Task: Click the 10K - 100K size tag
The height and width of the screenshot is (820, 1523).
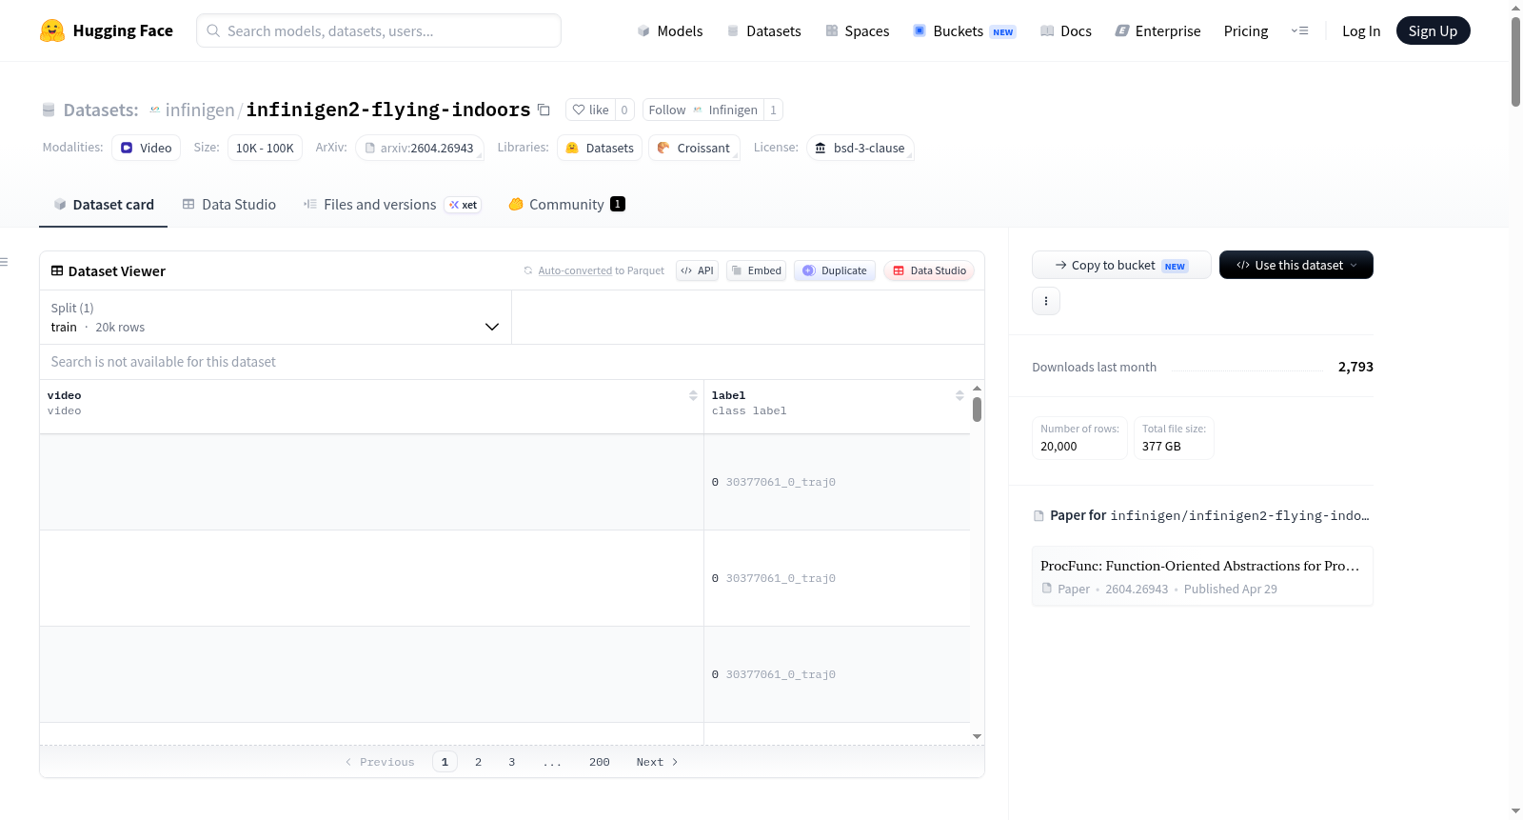Action: pyautogui.click(x=265, y=148)
